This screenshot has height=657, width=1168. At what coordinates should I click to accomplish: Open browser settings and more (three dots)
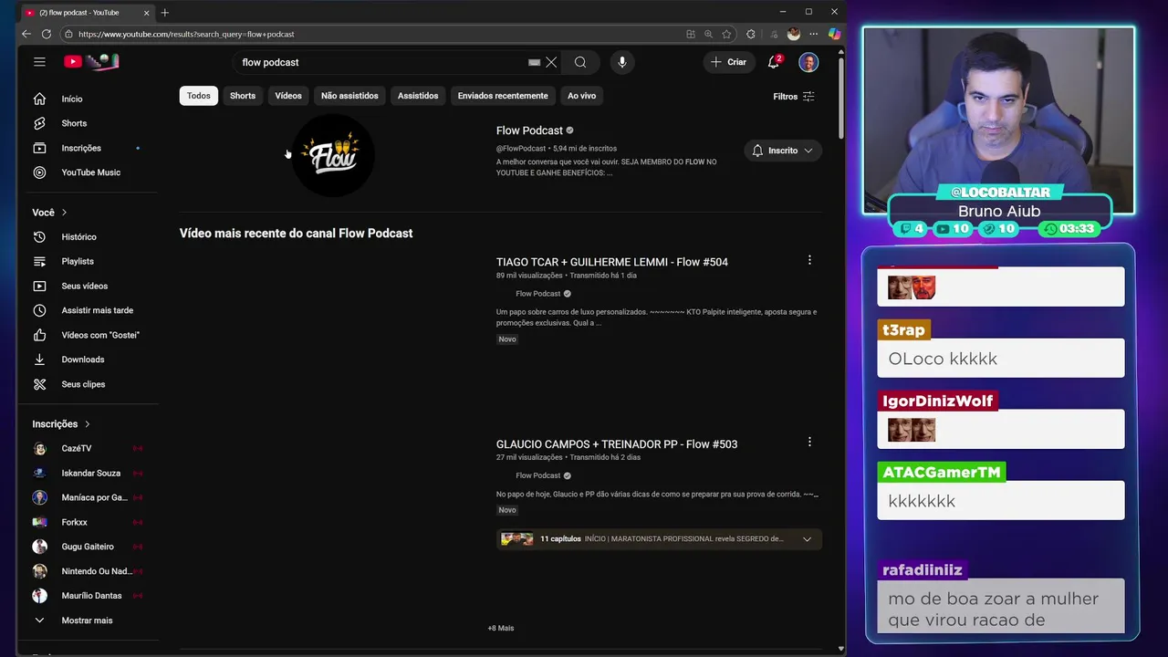pyautogui.click(x=813, y=34)
